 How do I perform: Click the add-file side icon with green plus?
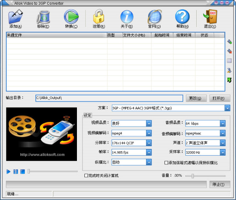230,42
